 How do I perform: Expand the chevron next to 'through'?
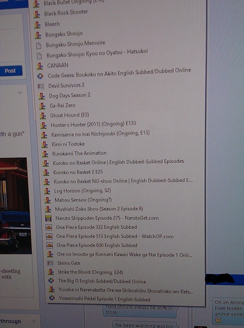point(34,322)
